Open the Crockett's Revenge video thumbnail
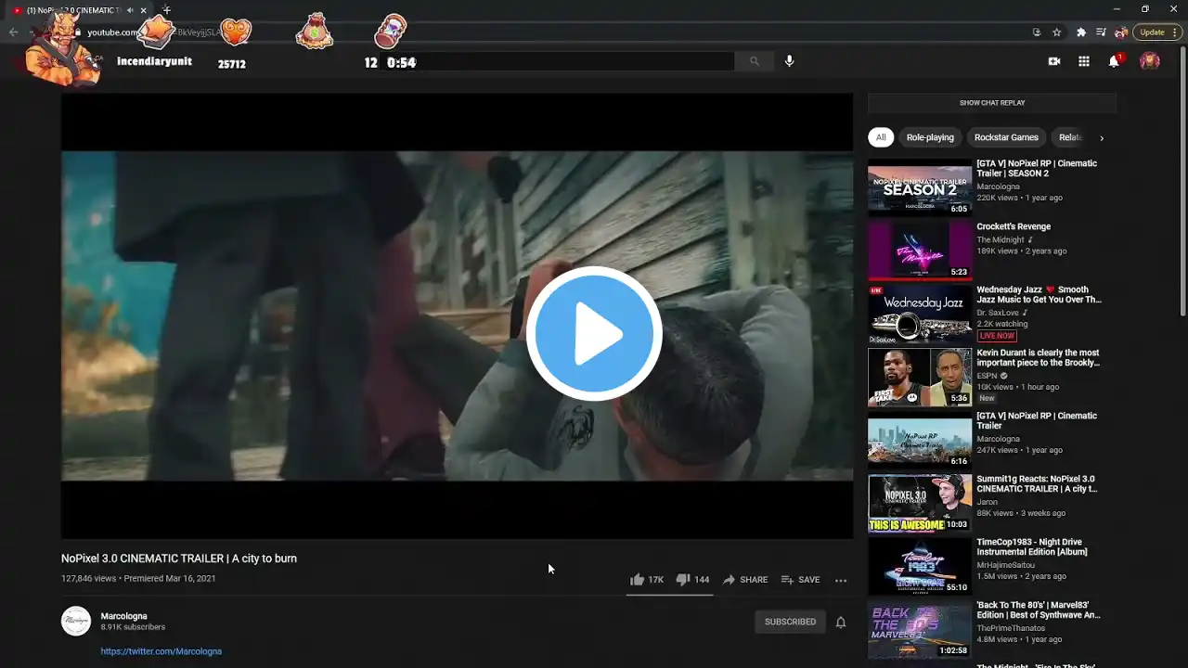 pyautogui.click(x=919, y=250)
